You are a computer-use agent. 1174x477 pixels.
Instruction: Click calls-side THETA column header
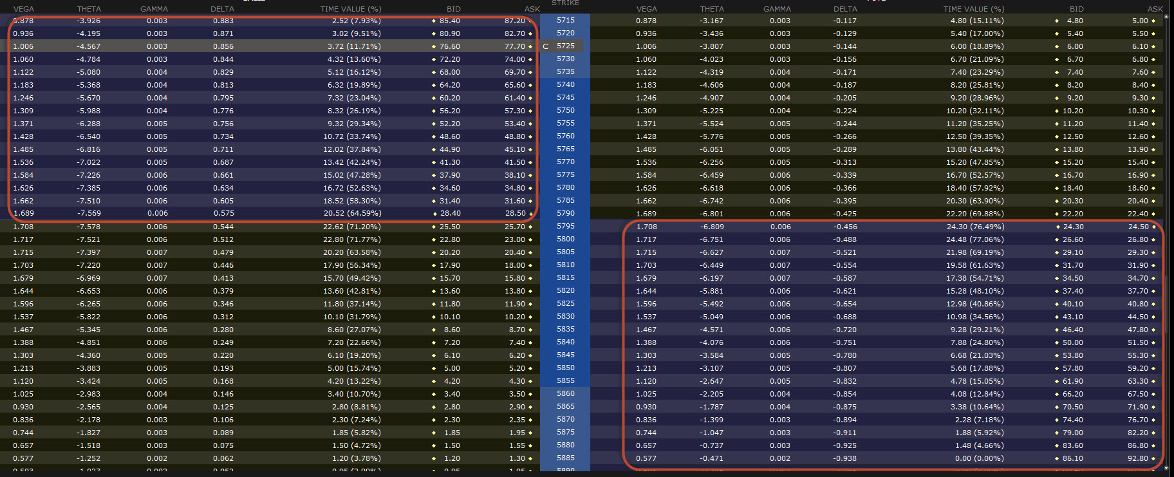[x=89, y=9]
